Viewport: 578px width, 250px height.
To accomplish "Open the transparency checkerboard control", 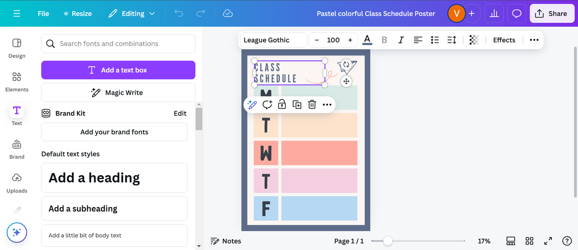I will [x=474, y=40].
